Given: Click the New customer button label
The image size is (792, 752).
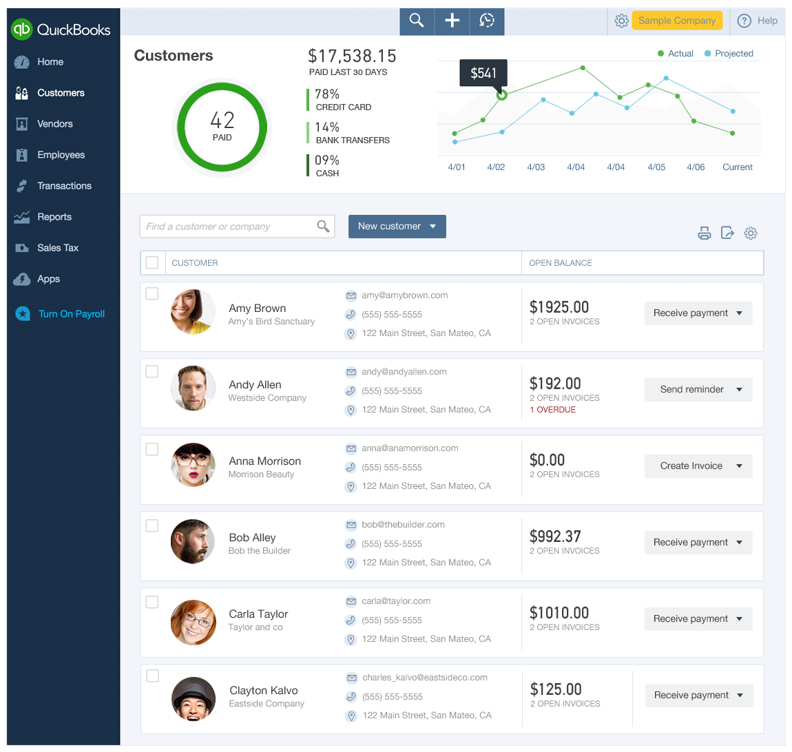Looking at the screenshot, I should pos(389,227).
